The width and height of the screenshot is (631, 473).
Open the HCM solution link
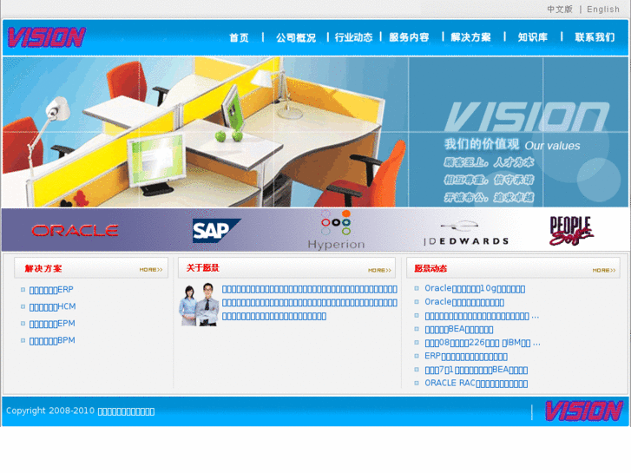point(52,306)
